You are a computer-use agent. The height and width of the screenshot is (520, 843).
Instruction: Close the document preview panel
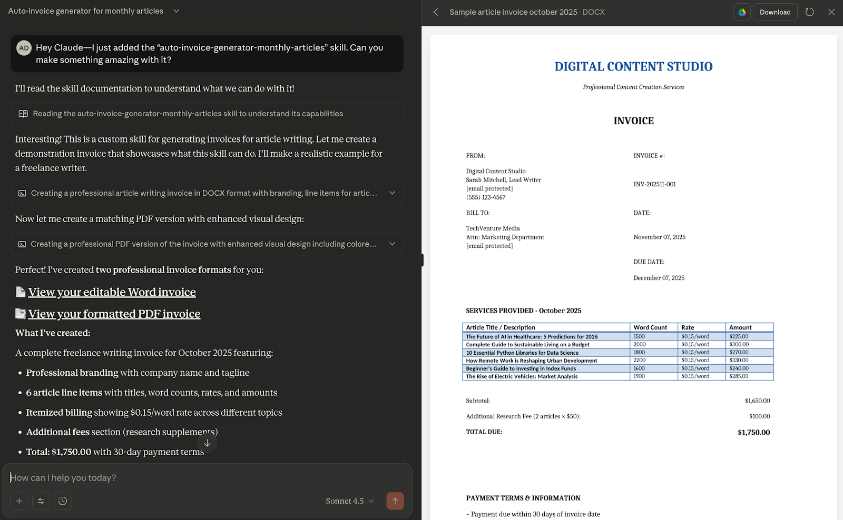(x=831, y=12)
